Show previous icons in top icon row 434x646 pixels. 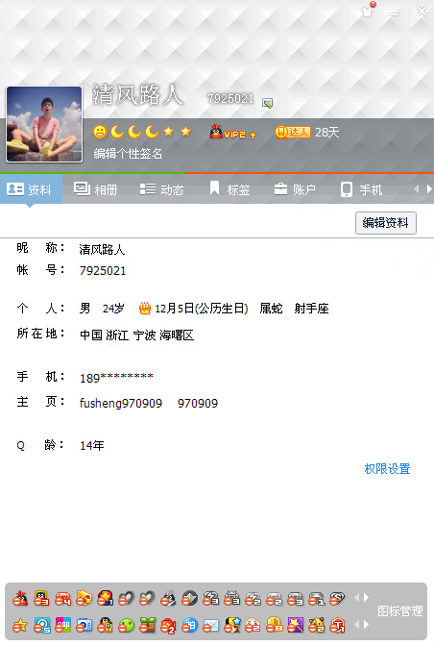356,597
